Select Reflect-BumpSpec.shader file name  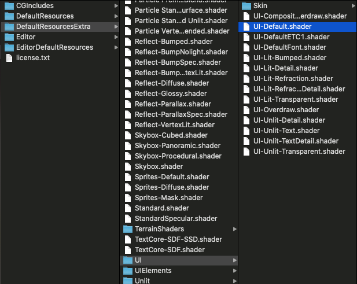[178, 62]
